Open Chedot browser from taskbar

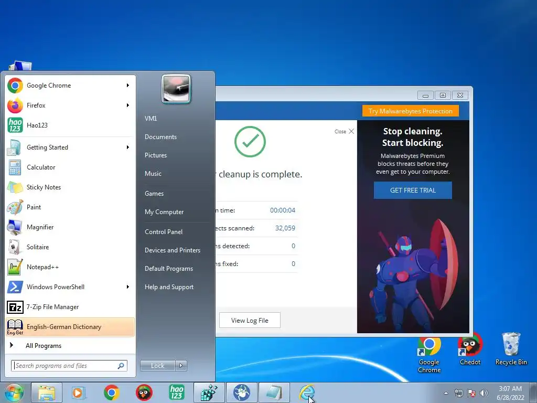[x=144, y=393]
